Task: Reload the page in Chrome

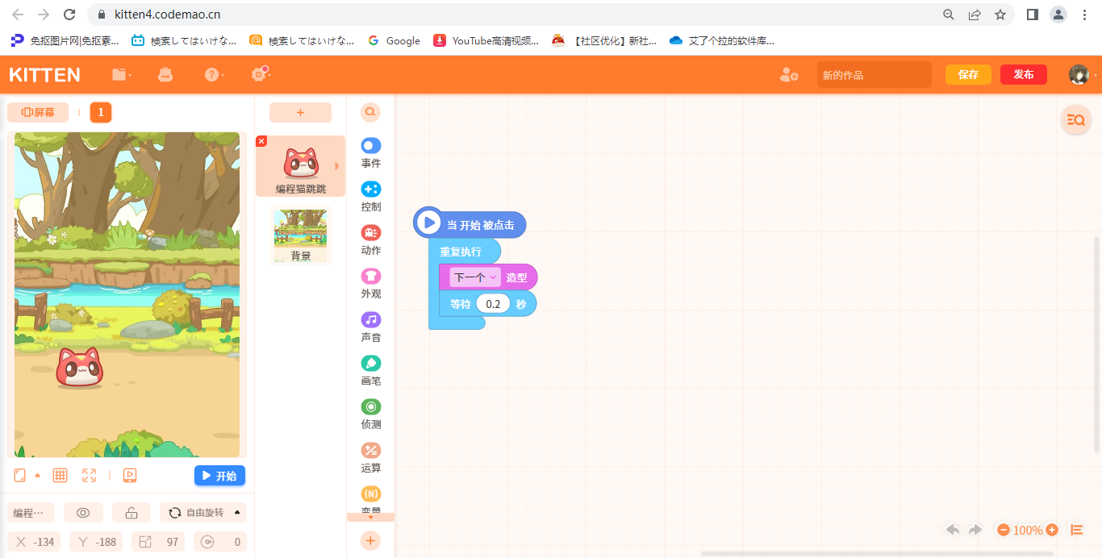Action: (69, 15)
